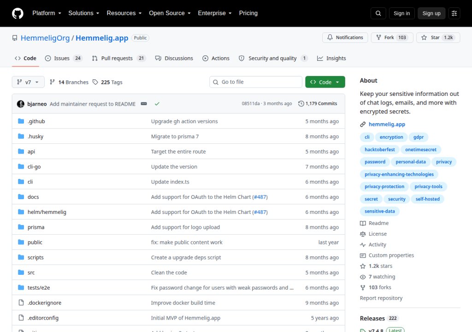Open the hemmelig.app website link
Image resolution: width=472 pixels, height=332 pixels.
click(387, 124)
